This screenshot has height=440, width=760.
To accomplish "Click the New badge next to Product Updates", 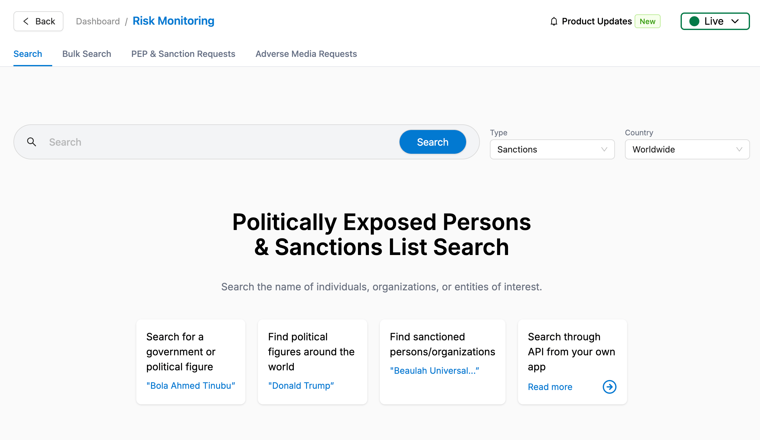I will pos(647,21).
